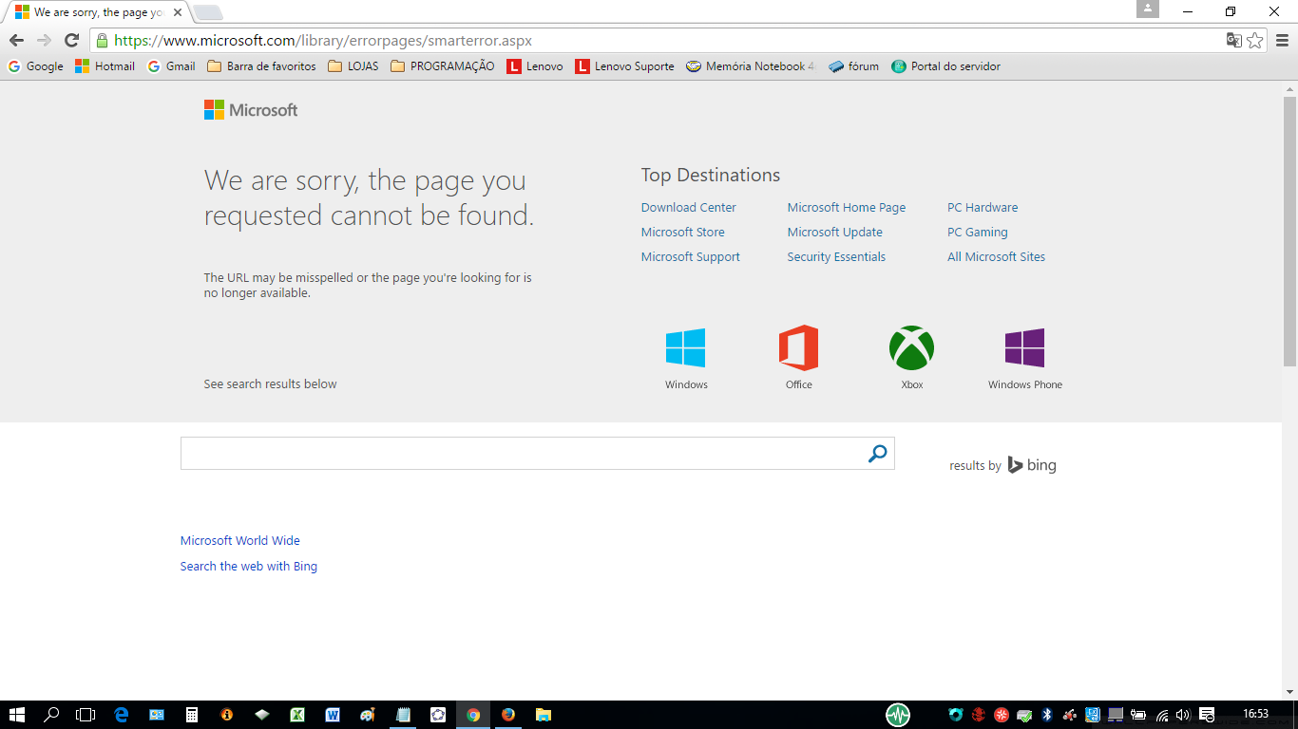1298x729 pixels.
Task: Close the 'We are sorry' tab
Action: tap(177, 12)
